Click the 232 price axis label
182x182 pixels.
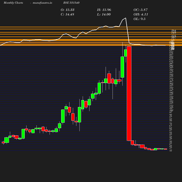click(171, 52)
